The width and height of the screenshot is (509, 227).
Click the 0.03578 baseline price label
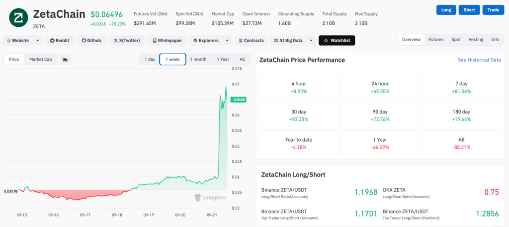click(x=10, y=191)
